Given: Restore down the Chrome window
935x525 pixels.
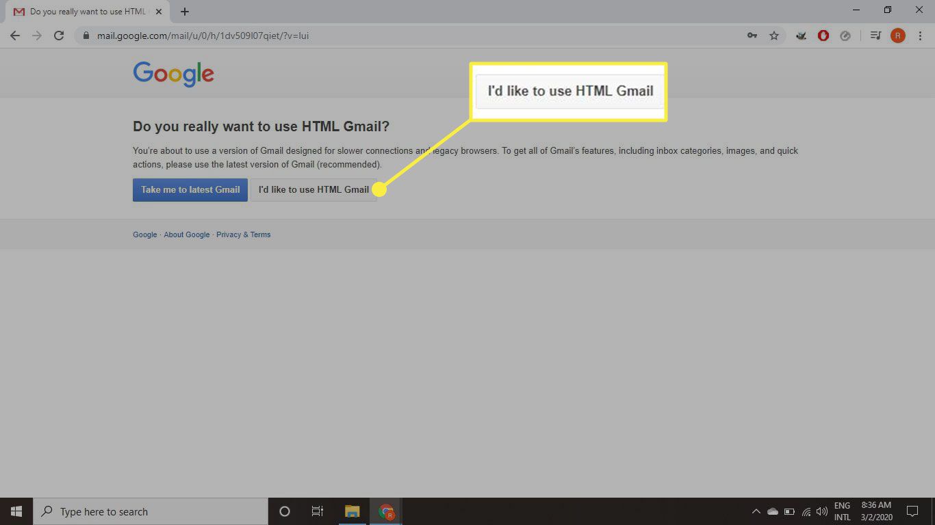Looking at the screenshot, I should tap(888, 10).
